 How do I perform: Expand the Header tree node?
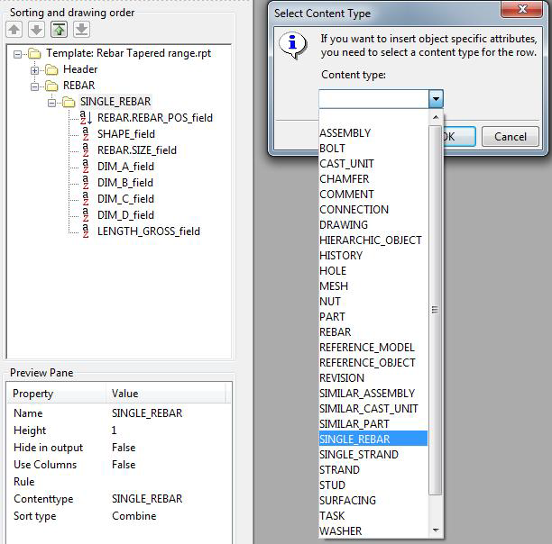click(x=36, y=69)
